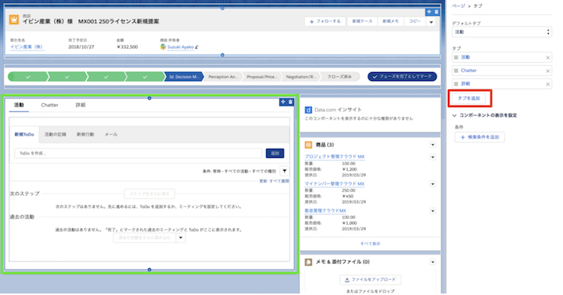The width and height of the screenshot is (563, 295).
Task: Click the Data.com insight icon
Action: 308,109
